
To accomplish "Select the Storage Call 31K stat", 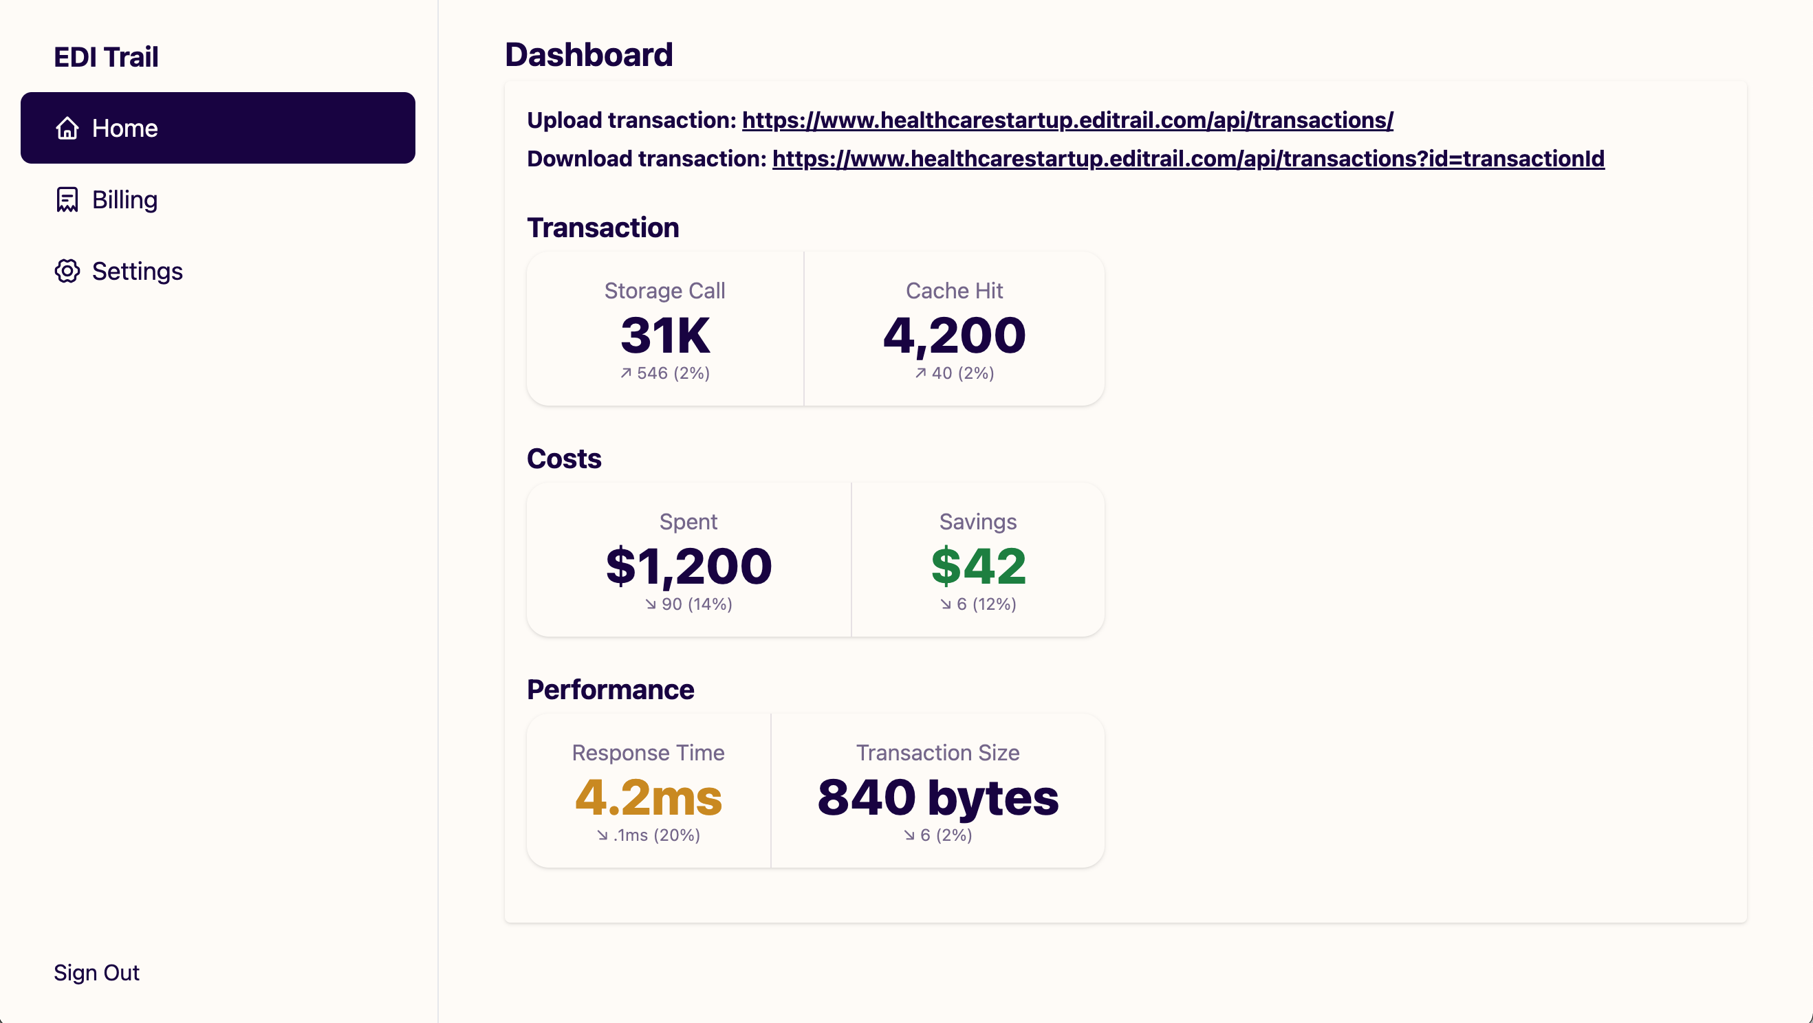I will pyautogui.click(x=664, y=335).
